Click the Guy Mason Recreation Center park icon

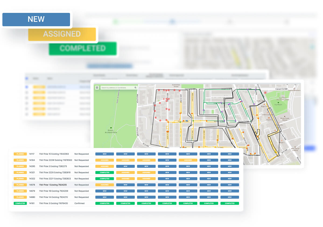coord(278,103)
